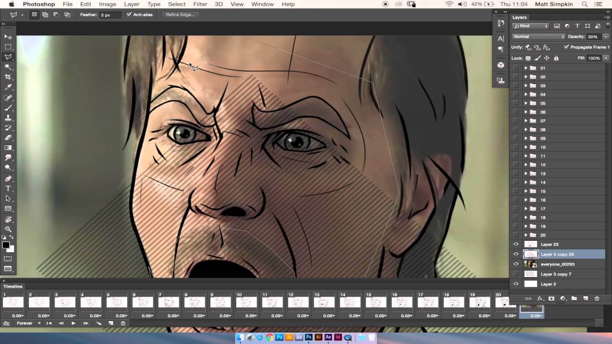Image resolution: width=612 pixels, height=344 pixels.
Task: Click the Refine Edge button
Action: pyautogui.click(x=180, y=15)
